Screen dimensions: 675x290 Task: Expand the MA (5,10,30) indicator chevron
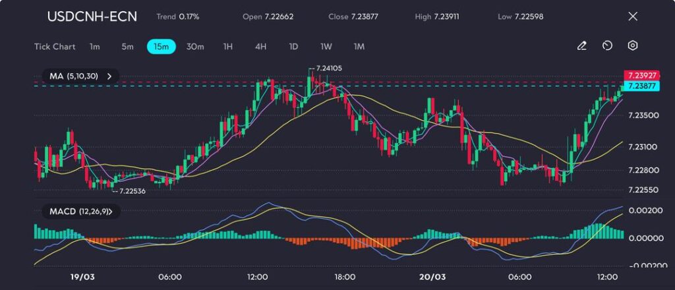pos(109,76)
